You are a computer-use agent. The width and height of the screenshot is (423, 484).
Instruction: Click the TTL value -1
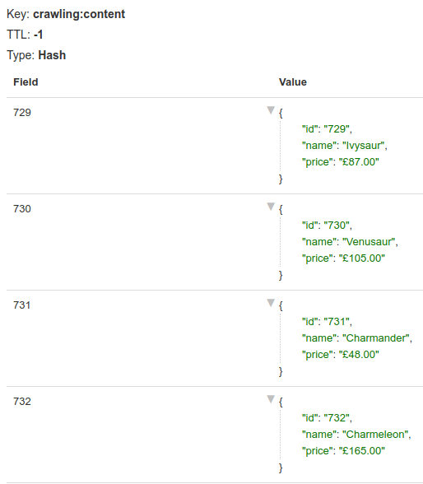(x=38, y=35)
